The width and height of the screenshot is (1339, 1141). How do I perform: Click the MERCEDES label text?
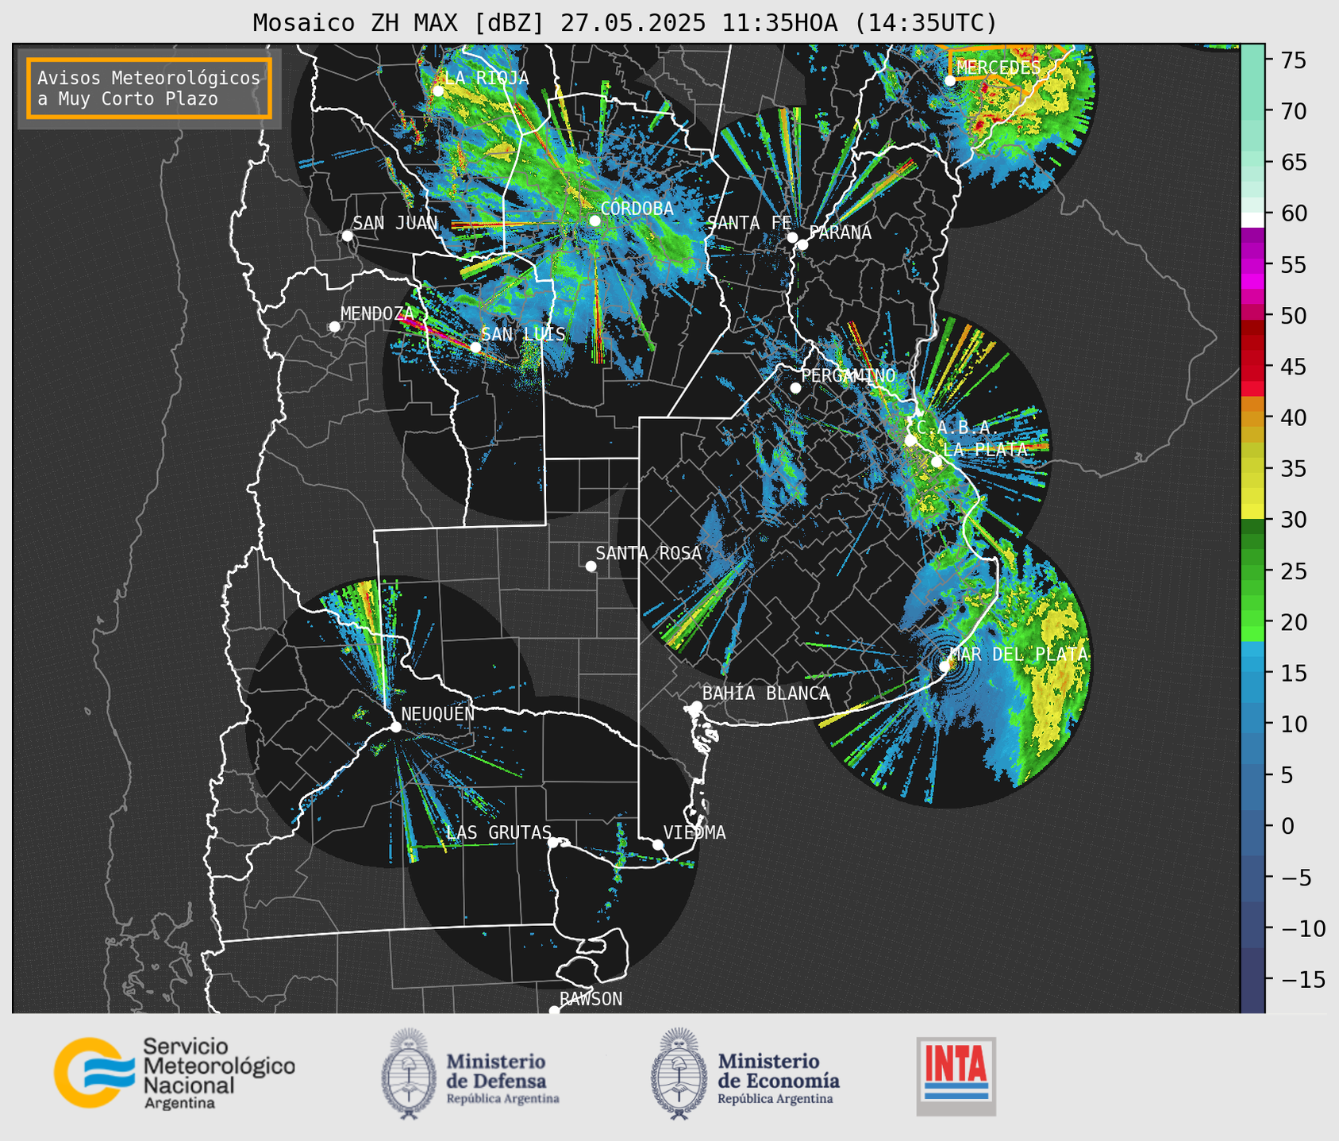998,67
